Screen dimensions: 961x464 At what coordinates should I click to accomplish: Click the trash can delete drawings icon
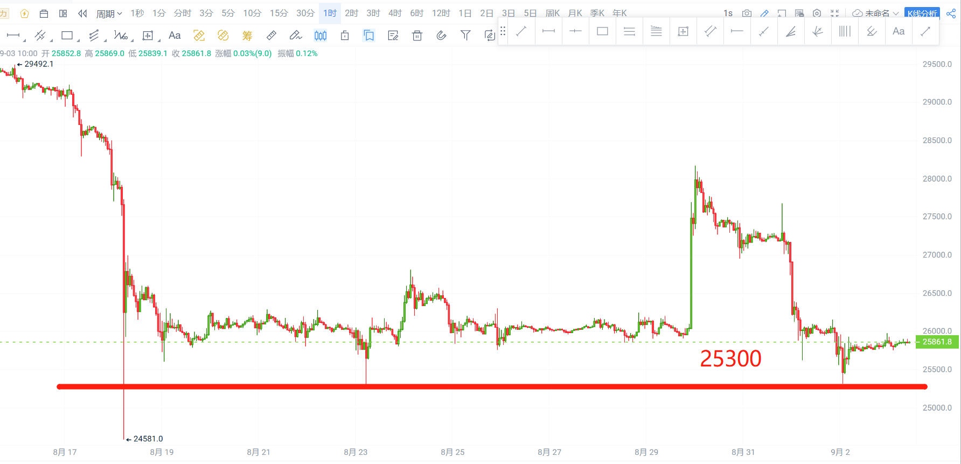point(417,36)
